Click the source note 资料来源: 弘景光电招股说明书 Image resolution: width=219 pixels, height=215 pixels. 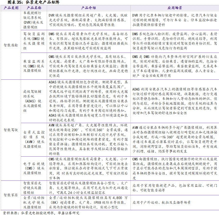click(x=41, y=213)
